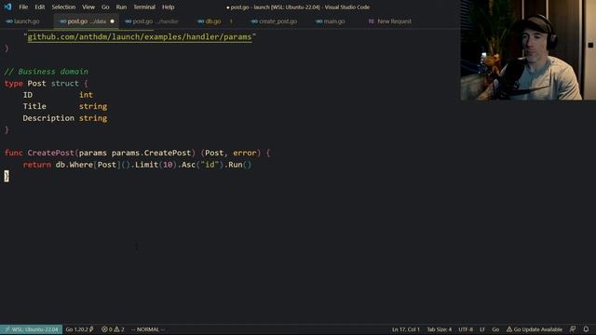596x335 pixels.
Task: Open the errors and warnings problems indicator
Action: pos(113,329)
